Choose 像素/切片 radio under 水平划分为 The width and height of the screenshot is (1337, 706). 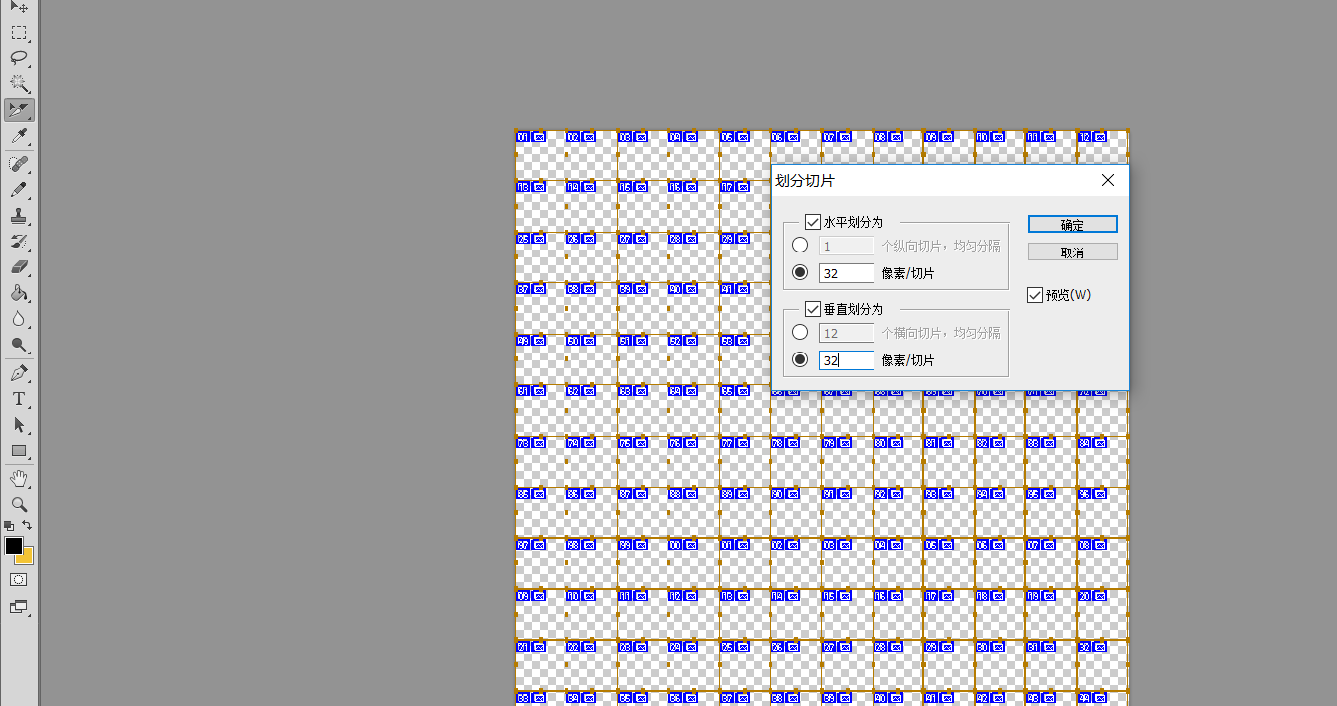tap(800, 273)
